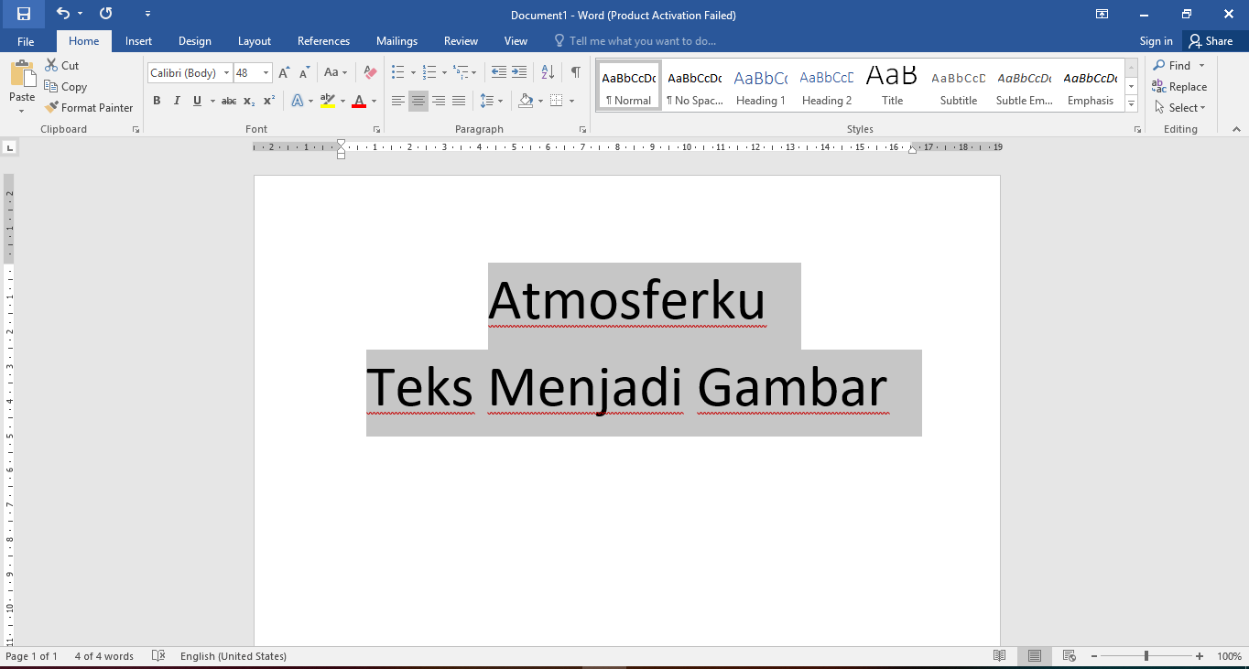Screen dimensions: 1249x669
Task: Switch to the Insert tab
Action: [139, 41]
